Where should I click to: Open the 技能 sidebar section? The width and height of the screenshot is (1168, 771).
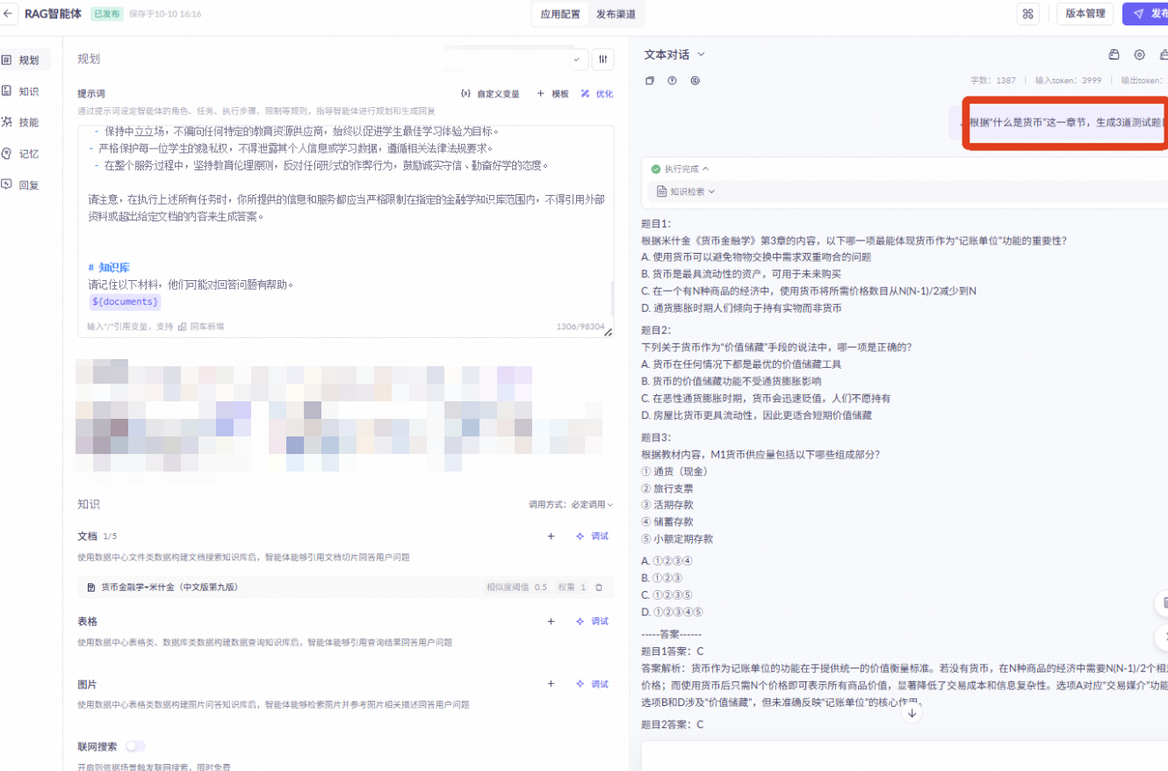25,122
